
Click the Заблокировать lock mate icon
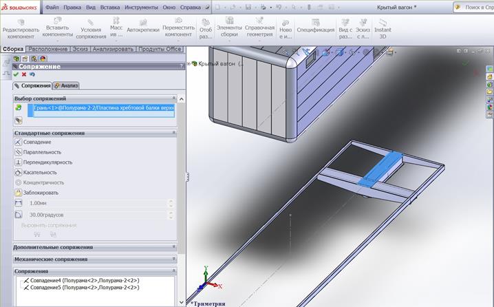point(18,193)
